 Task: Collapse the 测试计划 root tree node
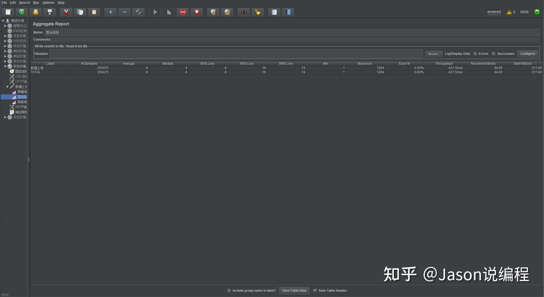(x=3, y=21)
